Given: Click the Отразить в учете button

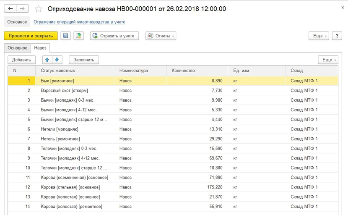Looking at the screenshot, I should click(114, 36).
